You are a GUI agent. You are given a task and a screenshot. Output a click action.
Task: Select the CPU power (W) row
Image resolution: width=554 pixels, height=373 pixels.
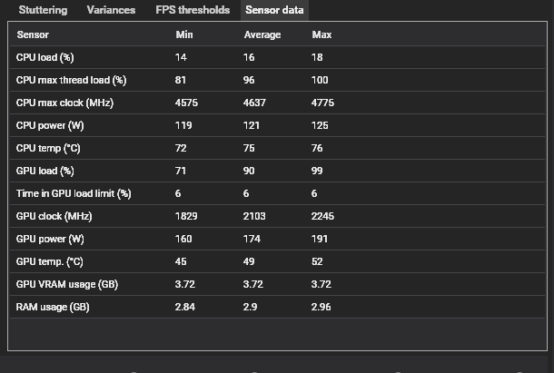coord(277,125)
